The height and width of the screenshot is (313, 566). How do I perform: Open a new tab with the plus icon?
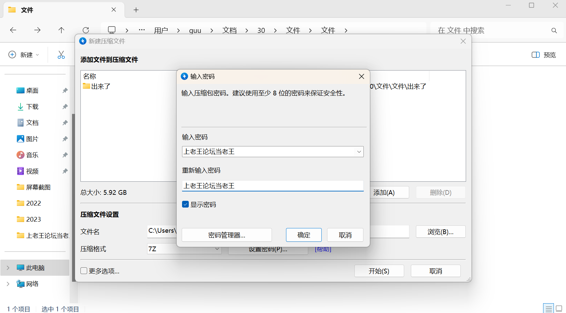[136, 10]
